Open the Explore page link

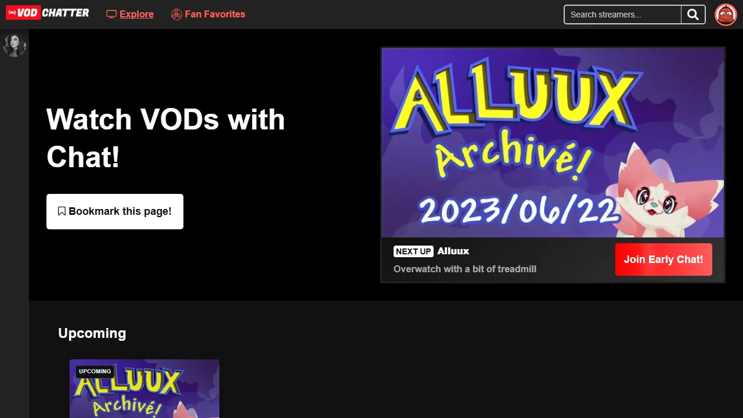(x=136, y=15)
